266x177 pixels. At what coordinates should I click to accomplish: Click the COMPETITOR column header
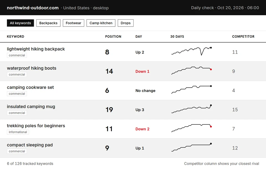243,37
